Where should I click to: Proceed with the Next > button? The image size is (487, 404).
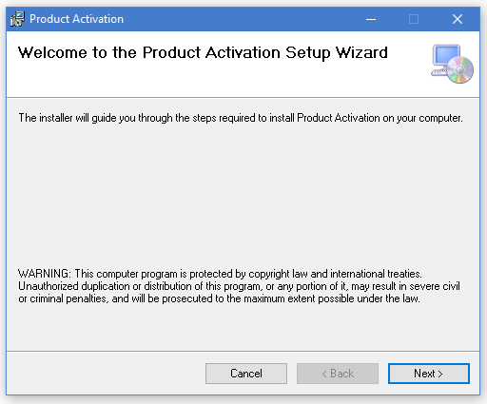click(x=429, y=374)
